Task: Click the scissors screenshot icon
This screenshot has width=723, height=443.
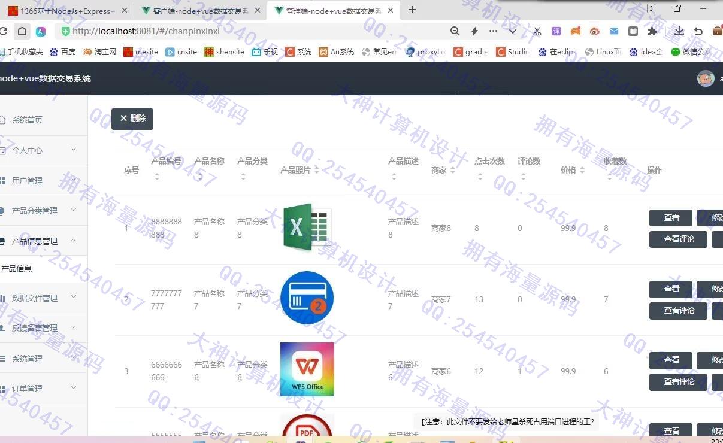Action: coord(537,31)
